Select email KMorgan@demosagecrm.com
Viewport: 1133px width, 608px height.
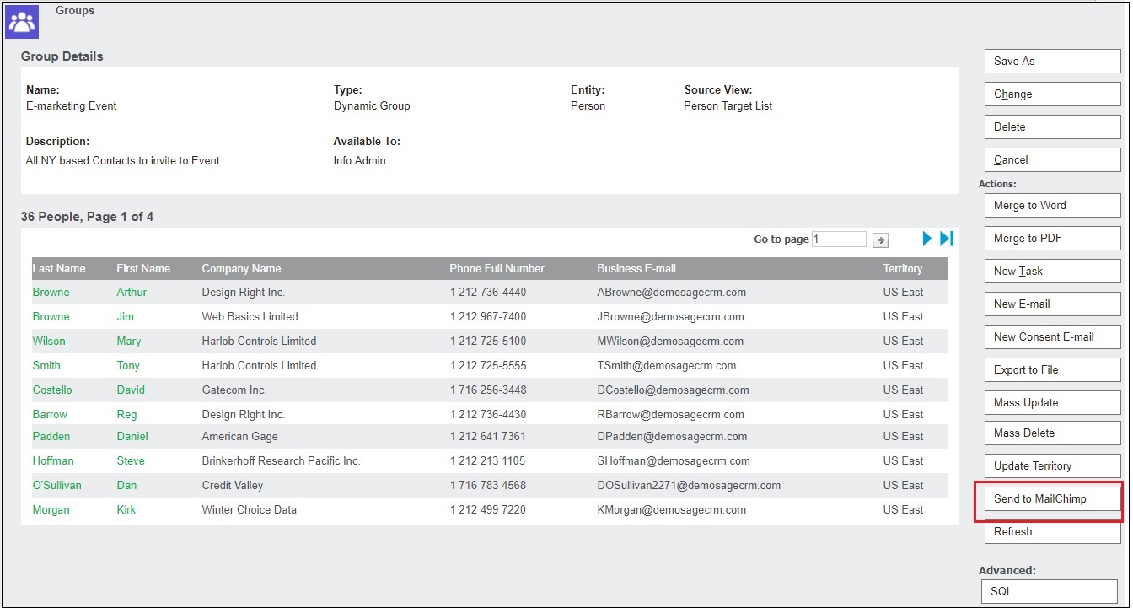[x=672, y=509]
